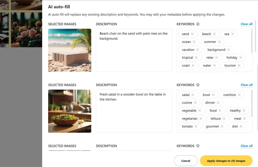Apply changes to (9) images
Screen dimensions: 258x167
click(x=226, y=161)
